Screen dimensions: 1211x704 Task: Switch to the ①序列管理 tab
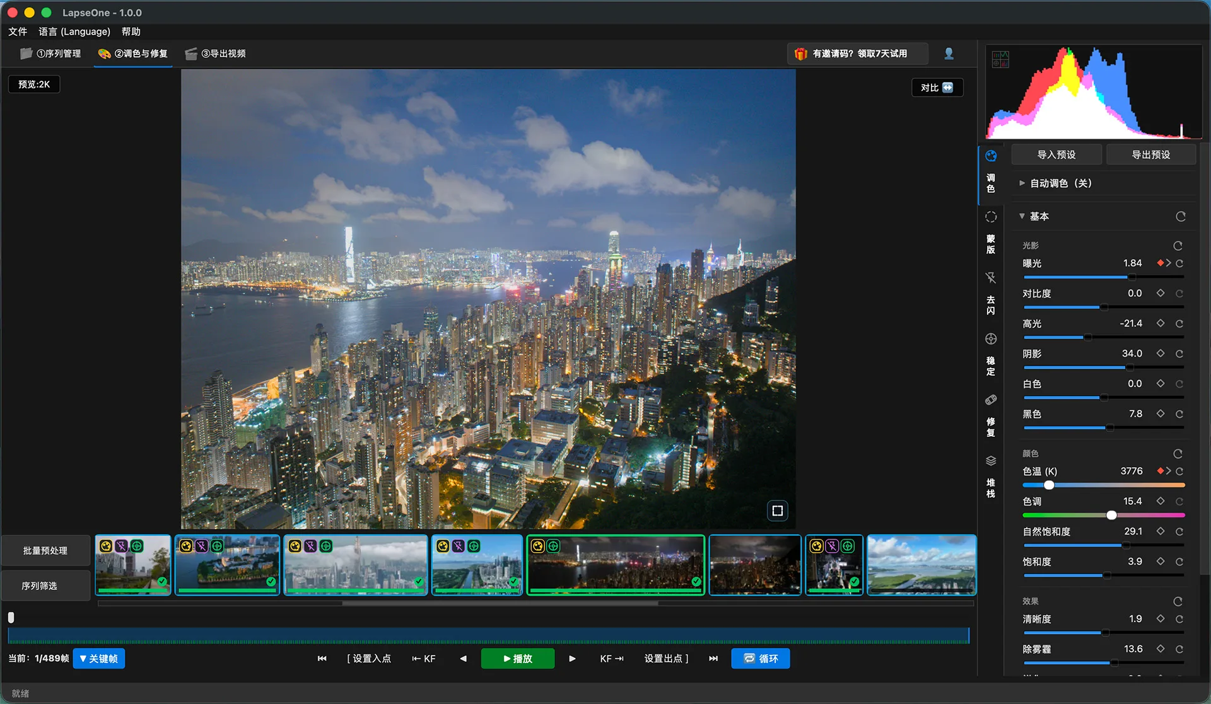(51, 54)
